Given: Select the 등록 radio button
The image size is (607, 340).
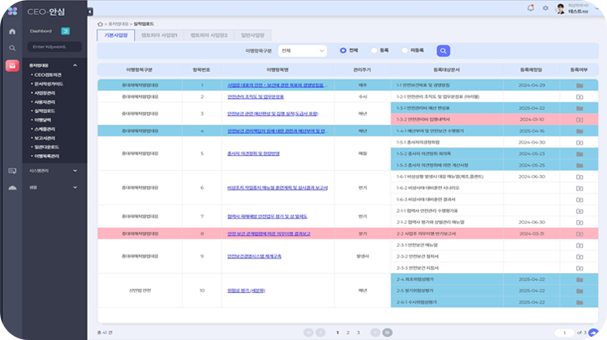Looking at the screenshot, I should tap(375, 50).
